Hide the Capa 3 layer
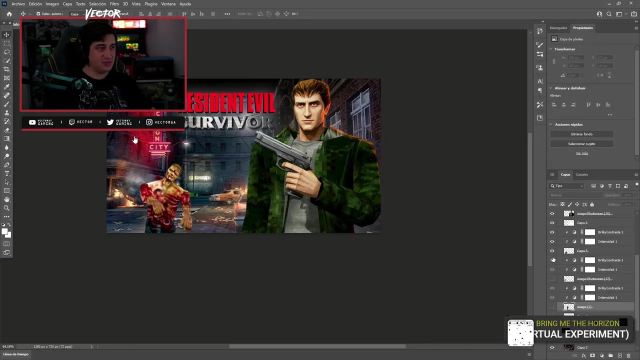 point(552,347)
